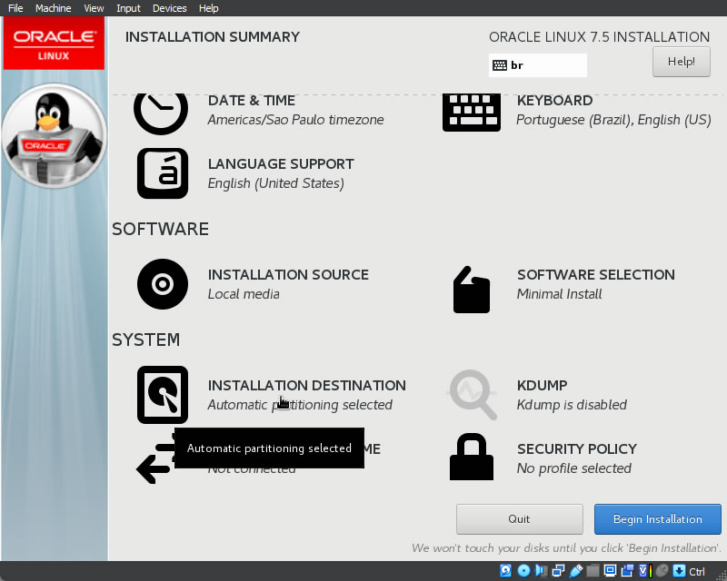The width and height of the screenshot is (727, 581).
Task: Open SOFTWARE SELECTION settings
Action: click(596, 275)
